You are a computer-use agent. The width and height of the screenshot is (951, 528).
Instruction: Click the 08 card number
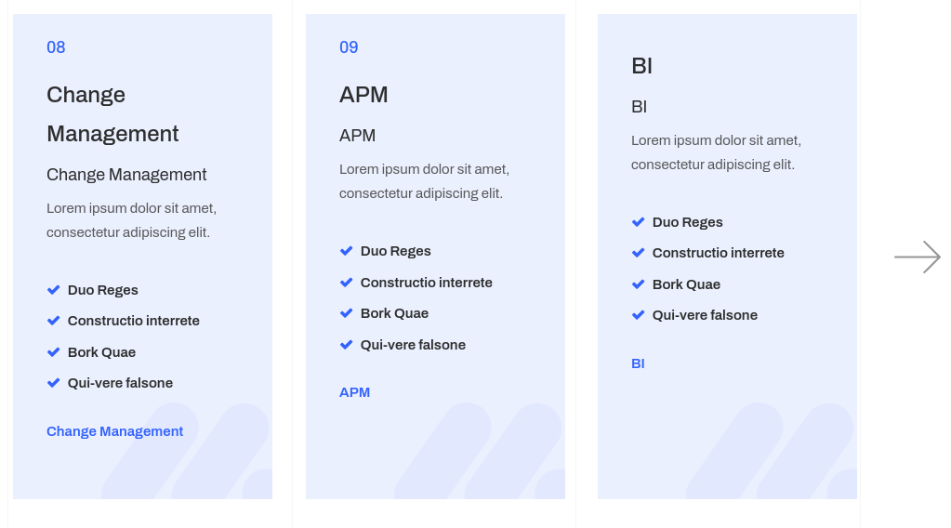pos(56,47)
